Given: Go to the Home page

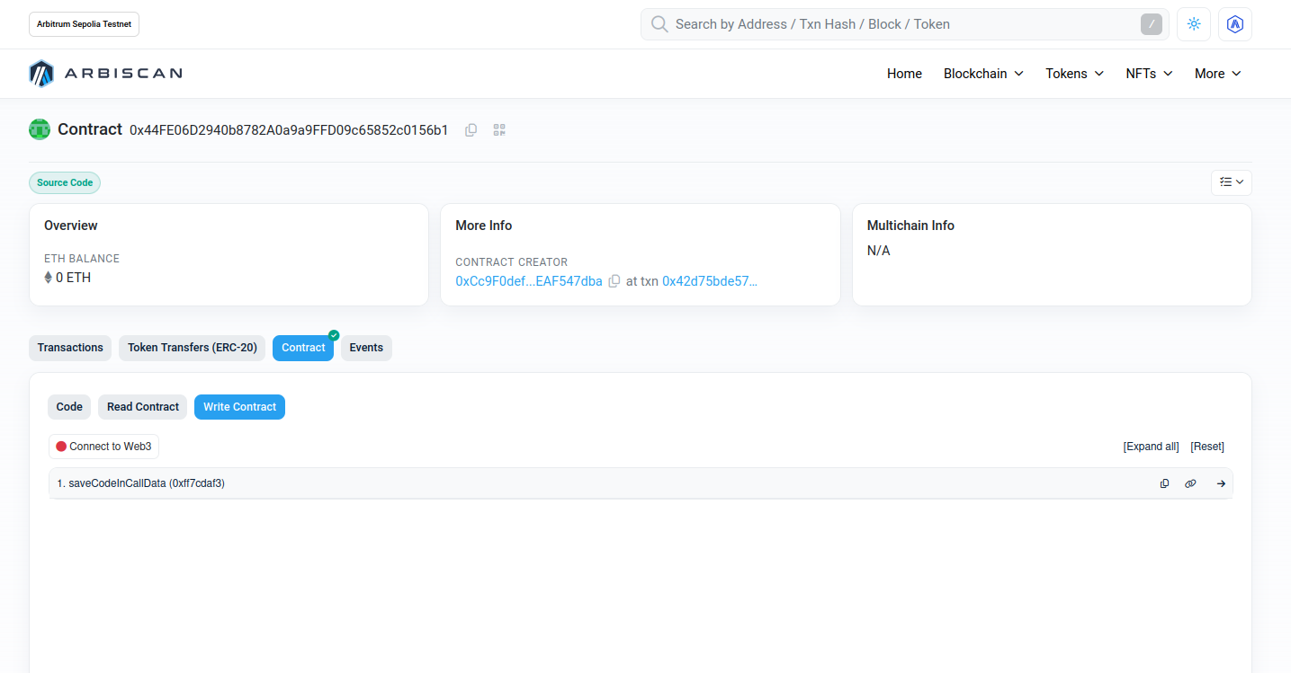Looking at the screenshot, I should [x=904, y=74].
